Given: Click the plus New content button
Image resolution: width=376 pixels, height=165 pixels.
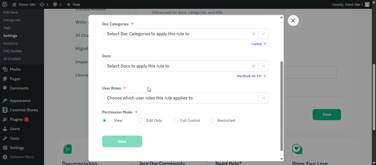Looking at the screenshot, I should pos(73,4).
